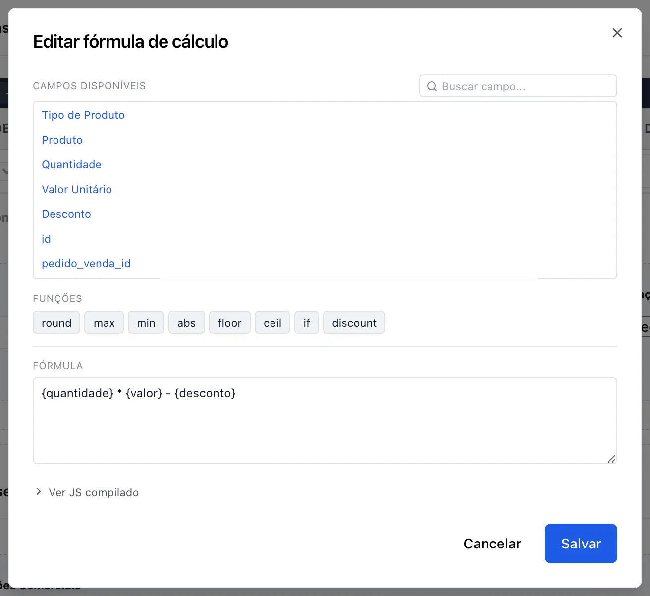Add the min function
The height and width of the screenshot is (596, 650).
point(146,322)
